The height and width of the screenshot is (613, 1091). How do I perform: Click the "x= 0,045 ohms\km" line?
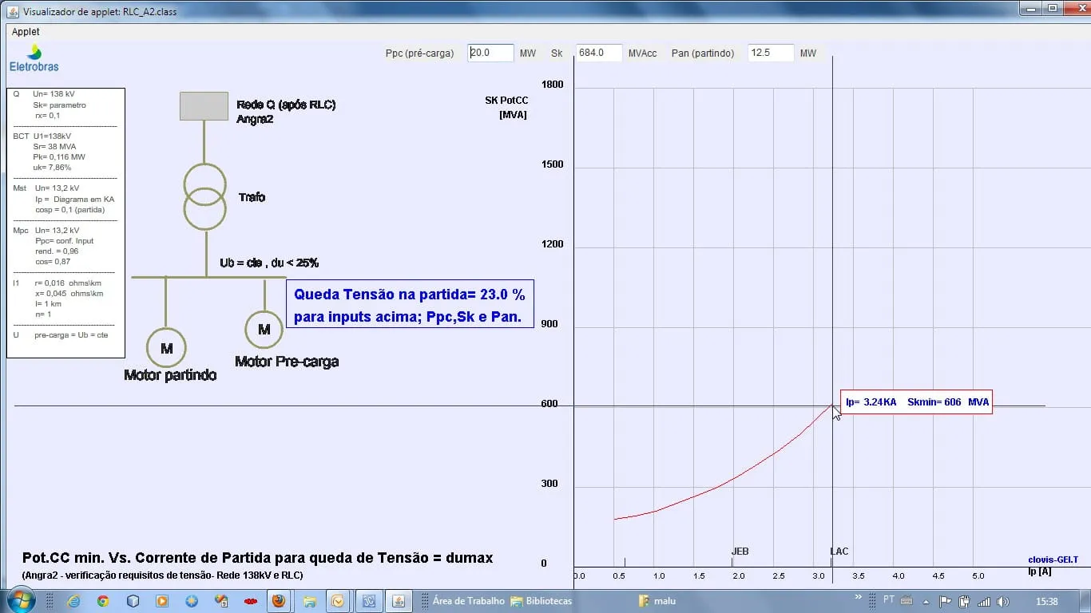69,294
